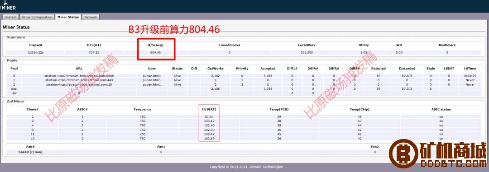Click the Temp(PCB) value 39

pos(279,116)
